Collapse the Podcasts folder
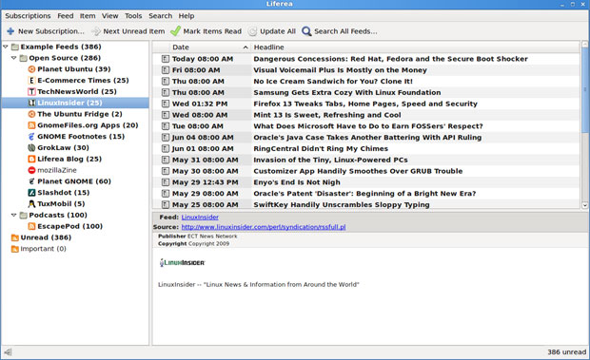The height and width of the screenshot is (360, 590). pyautogui.click(x=14, y=215)
